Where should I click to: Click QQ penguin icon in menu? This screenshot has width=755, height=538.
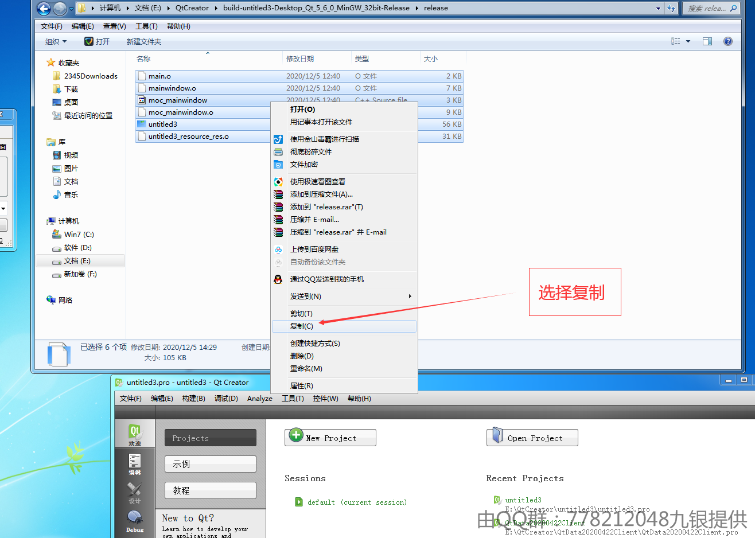coord(278,279)
